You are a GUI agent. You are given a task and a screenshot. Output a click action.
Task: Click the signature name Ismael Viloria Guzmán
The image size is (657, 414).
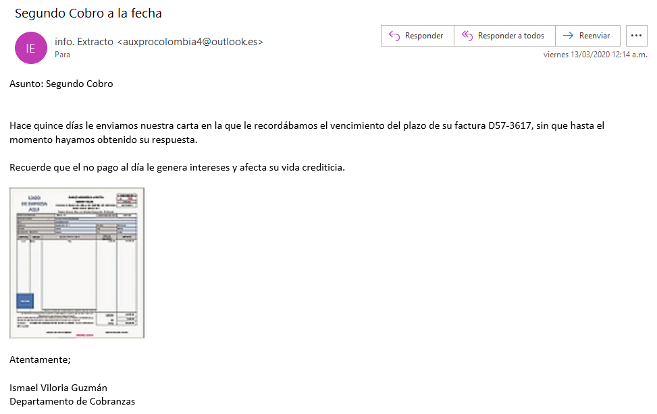(58, 388)
